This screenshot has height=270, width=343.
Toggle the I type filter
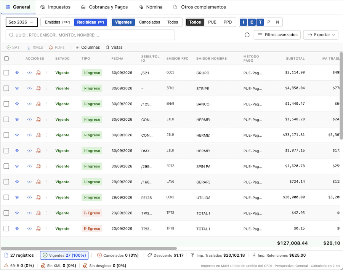click(243, 22)
